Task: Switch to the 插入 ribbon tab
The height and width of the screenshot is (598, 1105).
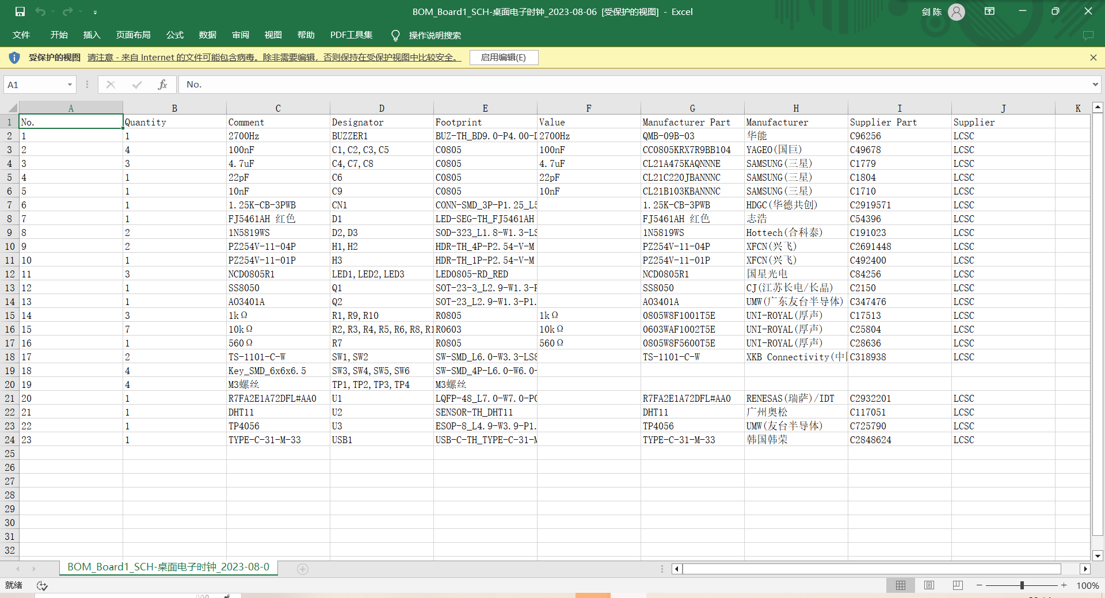Action: coord(92,35)
